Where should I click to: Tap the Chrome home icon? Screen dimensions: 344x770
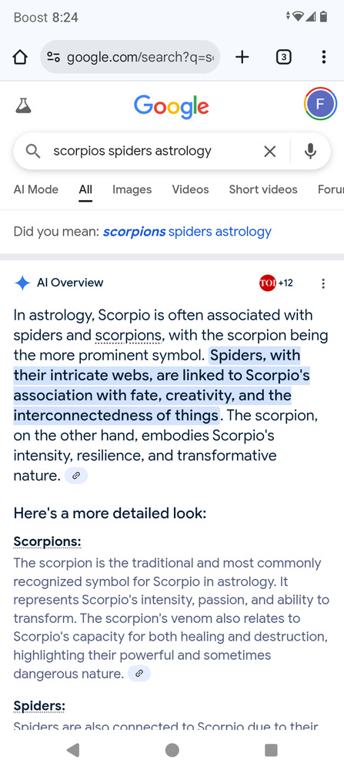[20, 57]
